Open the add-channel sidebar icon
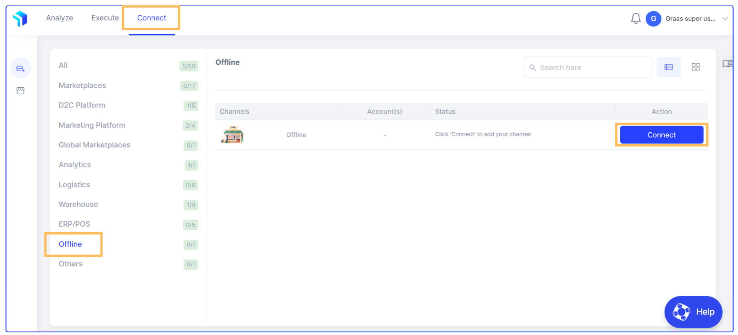The image size is (738, 335). [20, 68]
